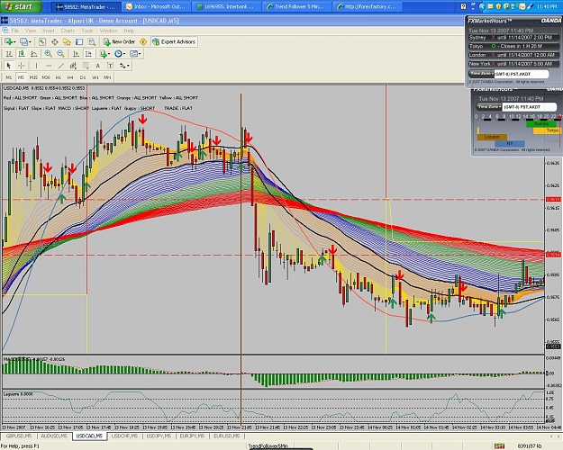The width and height of the screenshot is (563, 450).
Task: Open the File menu
Action: pyautogui.click(x=15, y=31)
